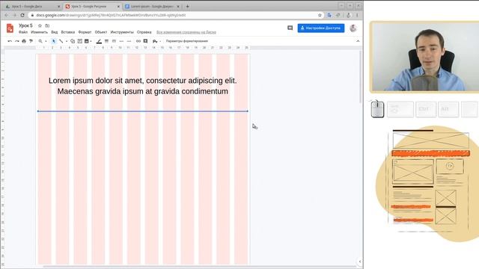Screen dimensions: 479x269
Task: Insert a link from toolbar
Action: (138, 41)
